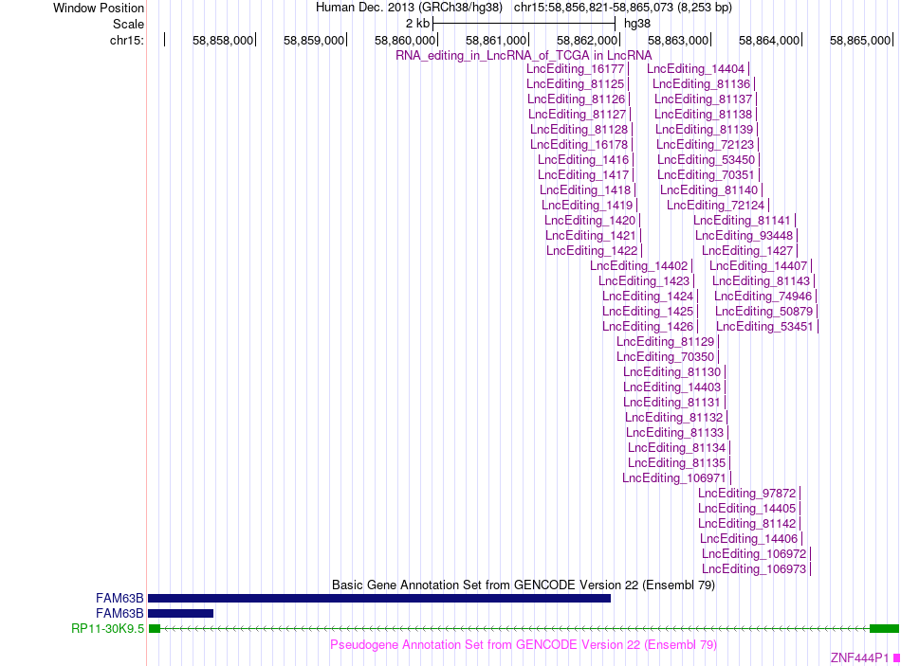Open Pseudogene Annotation Set GENCODE track title
This screenshot has height=666, width=901.
[x=524, y=645]
